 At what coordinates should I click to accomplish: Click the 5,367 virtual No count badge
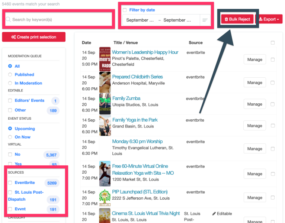pos(51,155)
